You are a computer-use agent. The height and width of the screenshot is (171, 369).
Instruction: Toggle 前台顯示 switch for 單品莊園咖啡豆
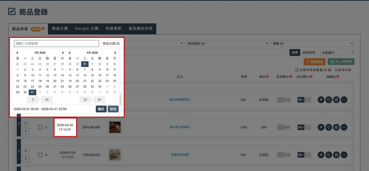coord(304,100)
